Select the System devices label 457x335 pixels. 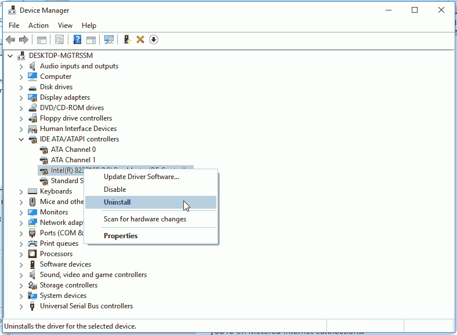63,296
